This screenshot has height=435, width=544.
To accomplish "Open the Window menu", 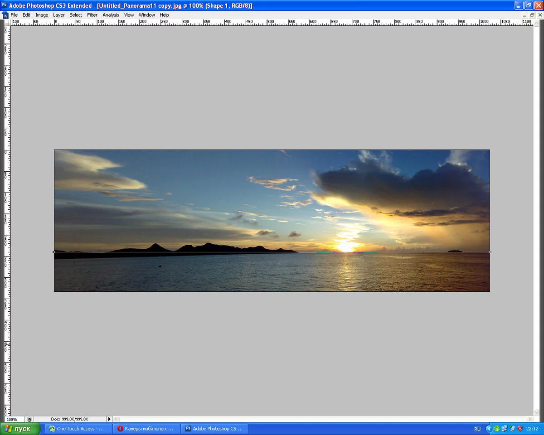I will pos(146,15).
